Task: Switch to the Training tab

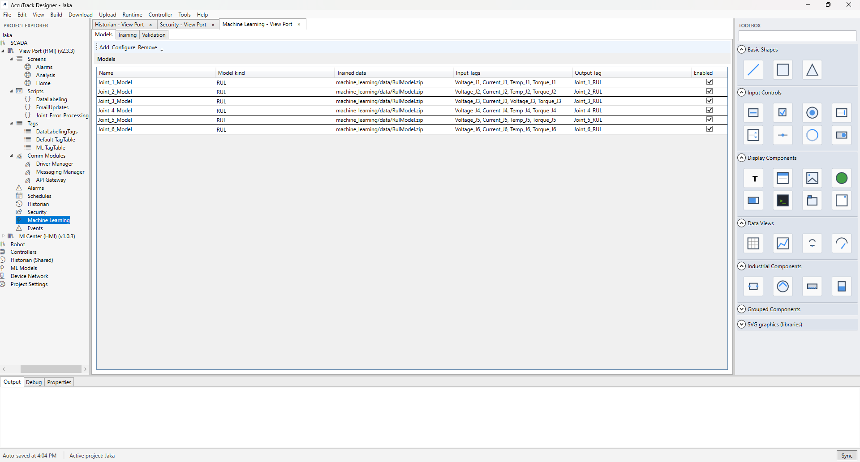Action: (127, 35)
